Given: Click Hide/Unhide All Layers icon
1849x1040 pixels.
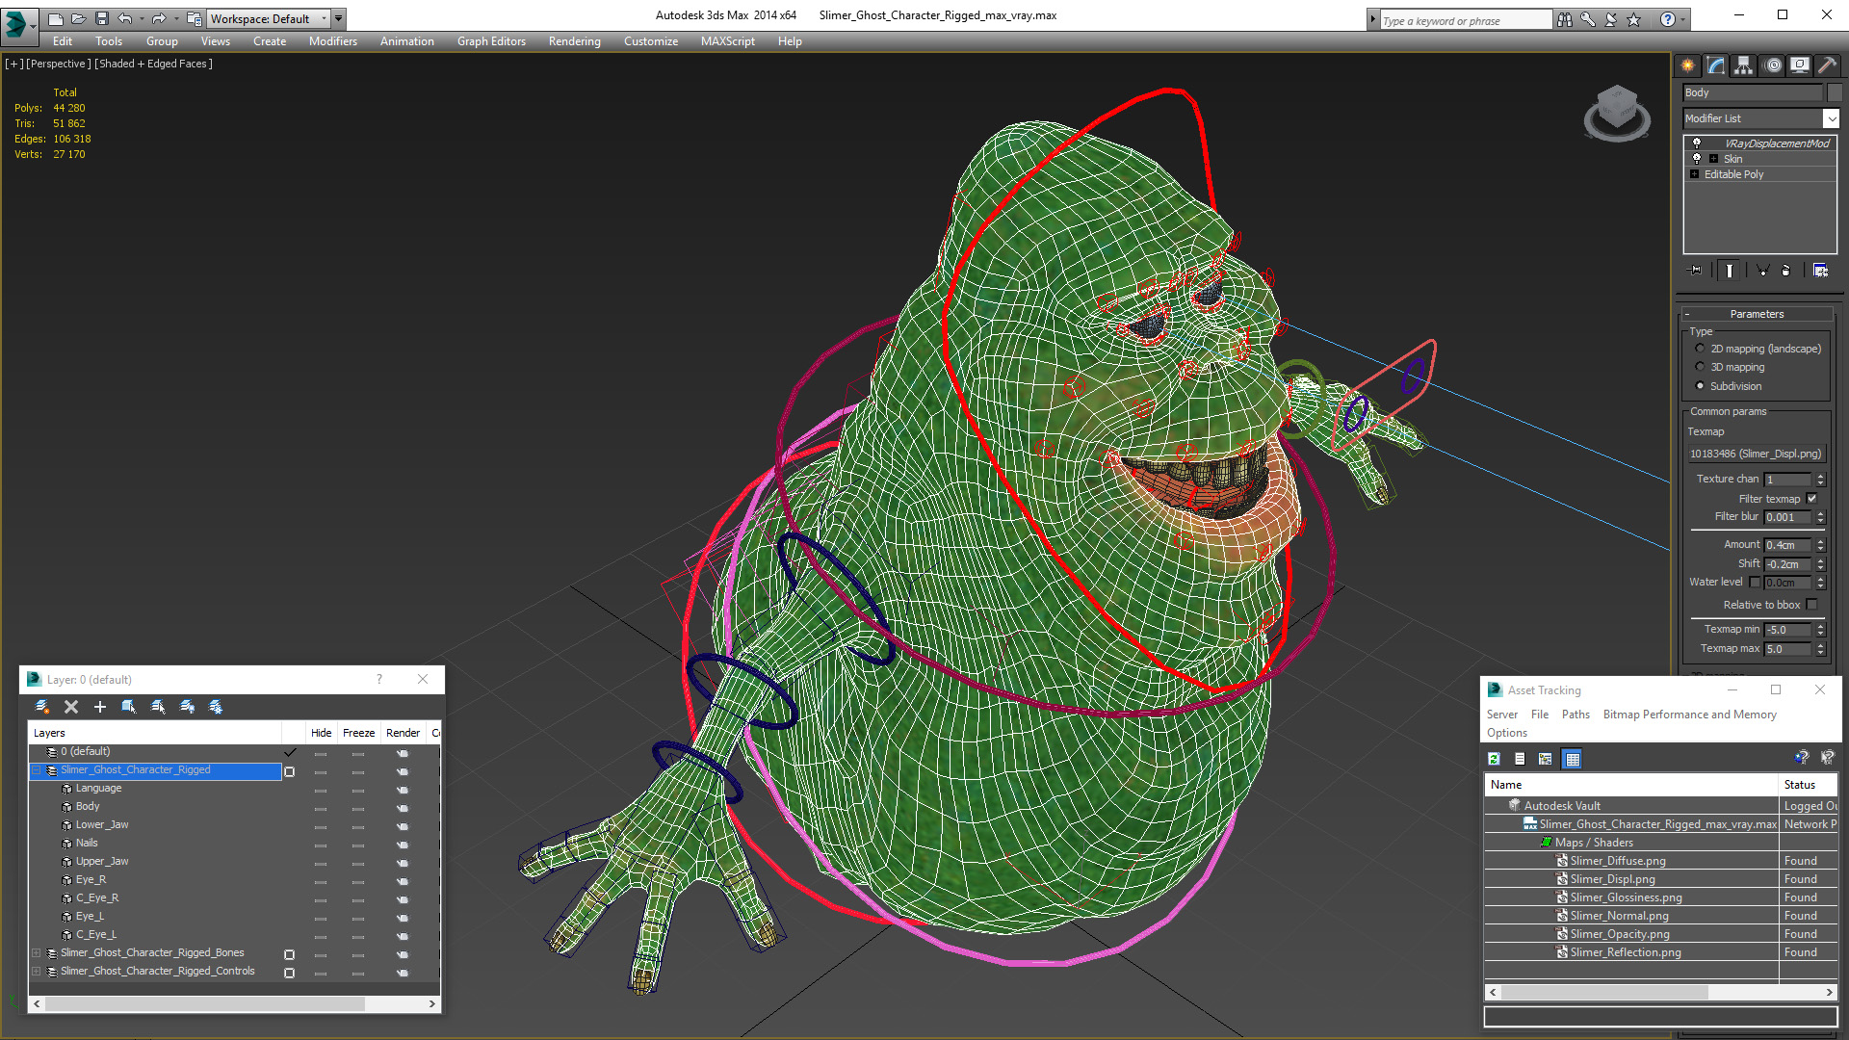Looking at the screenshot, I should [x=187, y=707].
